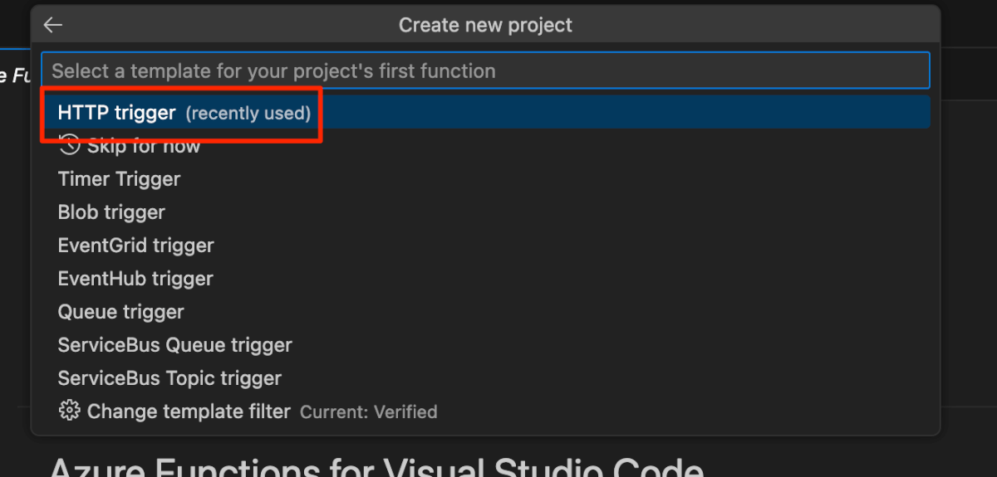Screen dimensions: 997x477
Task: Choose the ServiceBus Topic trigger template
Action: [169, 378]
